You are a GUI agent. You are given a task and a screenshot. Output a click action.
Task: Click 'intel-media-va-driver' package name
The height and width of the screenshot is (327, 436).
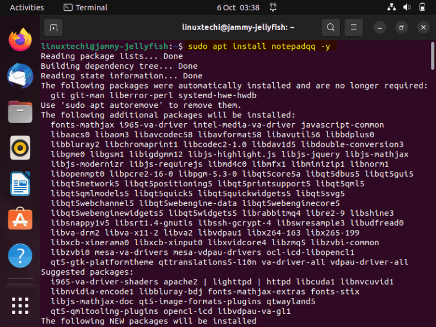(x=244, y=125)
